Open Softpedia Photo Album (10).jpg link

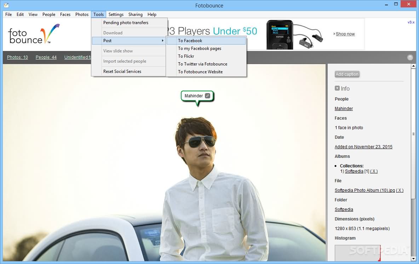365,190
